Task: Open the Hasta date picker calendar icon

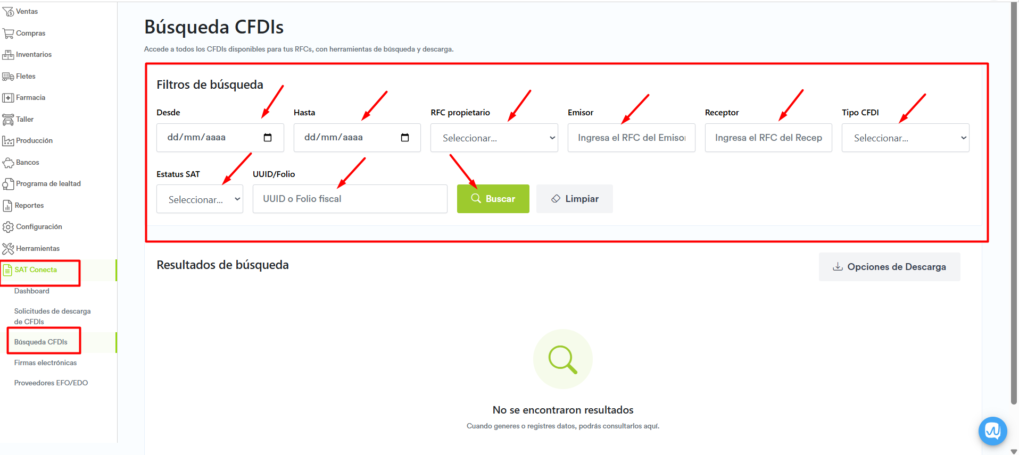Action: coord(405,138)
